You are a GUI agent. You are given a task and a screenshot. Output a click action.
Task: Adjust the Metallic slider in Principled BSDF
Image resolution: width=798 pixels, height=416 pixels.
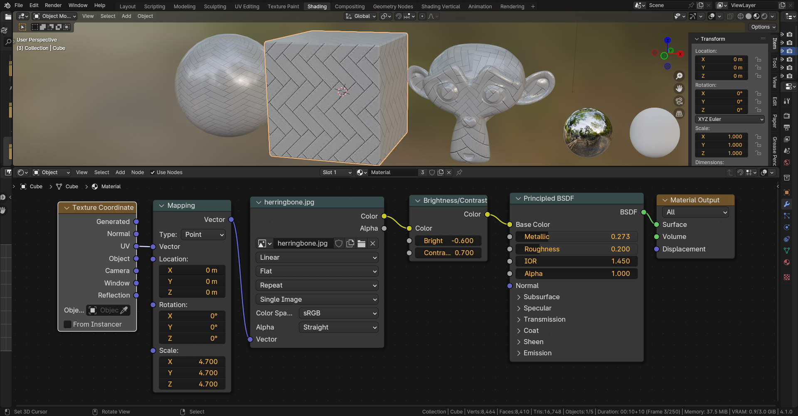pyautogui.click(x=576, y=237)
